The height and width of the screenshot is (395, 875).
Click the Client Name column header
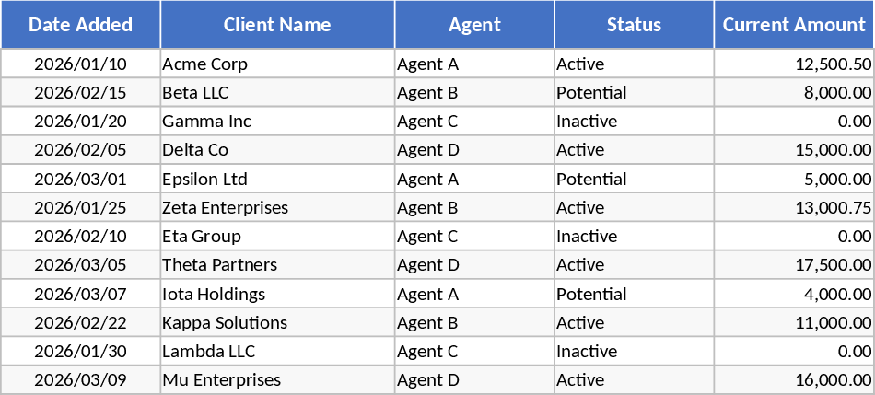coord(277,25)
